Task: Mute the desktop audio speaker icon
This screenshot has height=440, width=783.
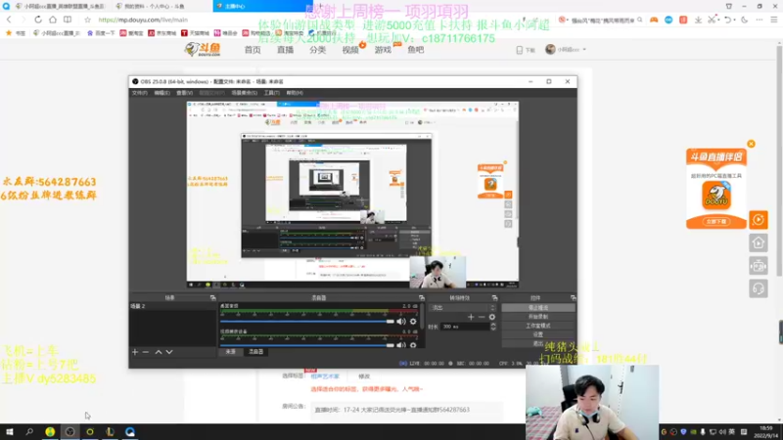Action: click(x=401, y=322)
